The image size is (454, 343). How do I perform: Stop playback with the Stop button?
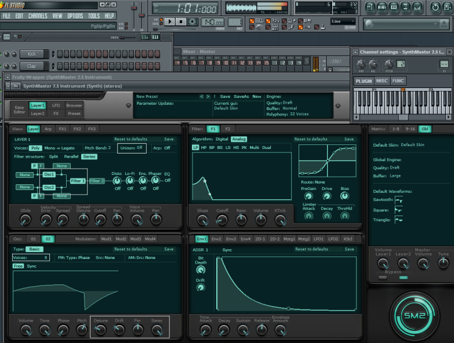click(x=181, y=21)
